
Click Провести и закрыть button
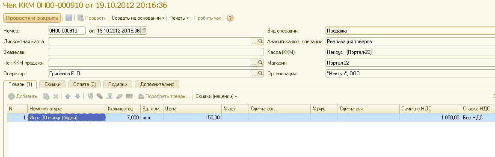click(32, 18)
